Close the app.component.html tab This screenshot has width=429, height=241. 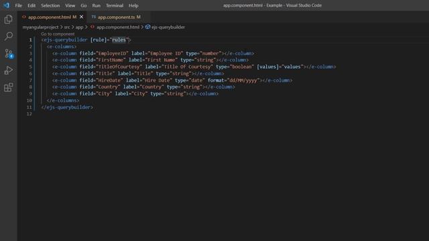pyautogui.click(x=81, y=17)
